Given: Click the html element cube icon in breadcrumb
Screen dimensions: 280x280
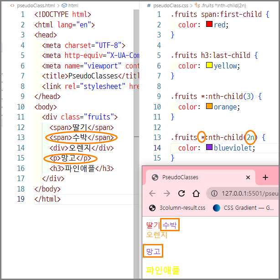Looking at the screenshot, I should click(x=64, y=5).
